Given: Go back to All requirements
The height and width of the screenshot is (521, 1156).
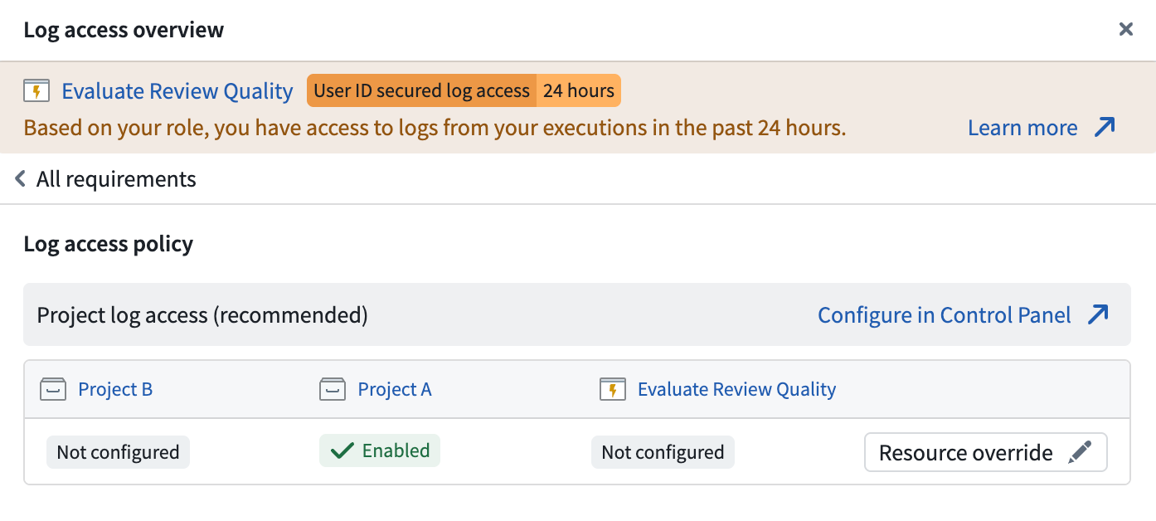Looking at the screenshot, I should point(106,179).
